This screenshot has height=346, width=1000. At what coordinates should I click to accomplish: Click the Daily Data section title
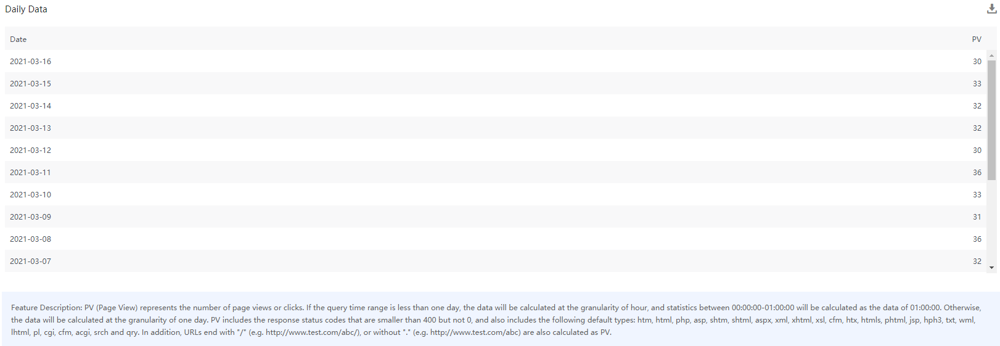click(x=26, y=9)
